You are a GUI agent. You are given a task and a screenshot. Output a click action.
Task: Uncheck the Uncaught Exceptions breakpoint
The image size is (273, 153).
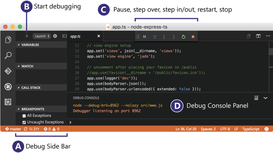24,122
